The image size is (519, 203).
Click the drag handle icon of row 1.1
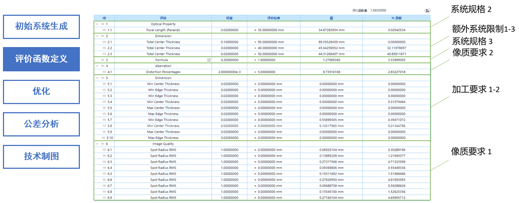point(104,30)
